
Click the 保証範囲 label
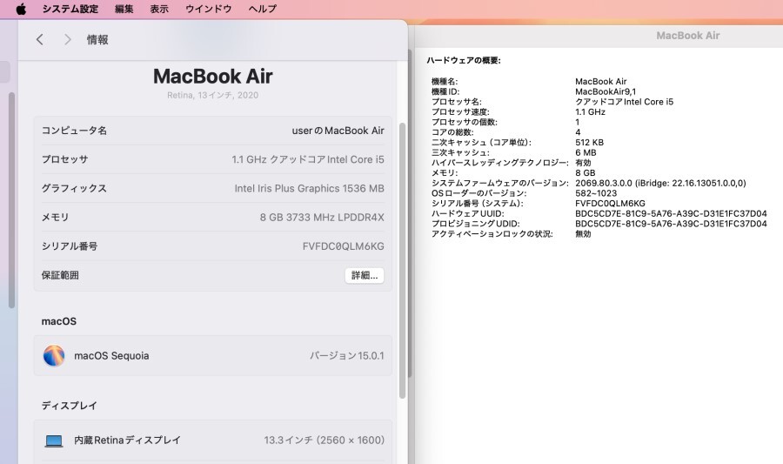tap(60, 275)
